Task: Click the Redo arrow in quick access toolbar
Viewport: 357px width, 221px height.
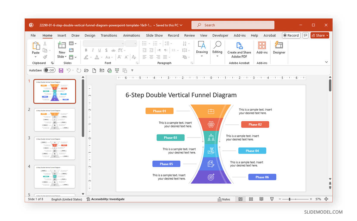Action: pyautogui.click(x=79, y=70)
